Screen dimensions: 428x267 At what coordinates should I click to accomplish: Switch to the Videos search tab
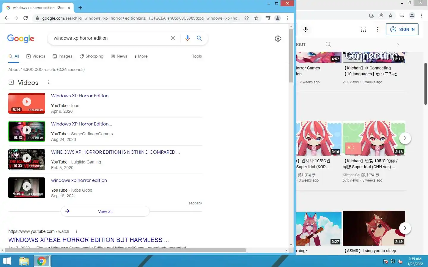36,56
